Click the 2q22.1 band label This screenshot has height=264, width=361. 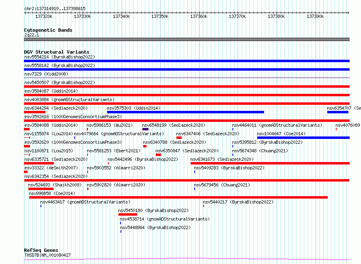tap(32, 35)
